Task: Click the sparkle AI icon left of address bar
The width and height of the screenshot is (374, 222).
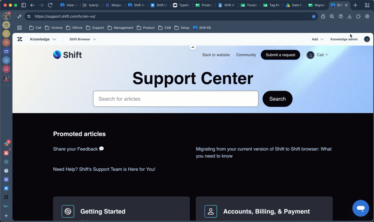Action: [19, 16]
